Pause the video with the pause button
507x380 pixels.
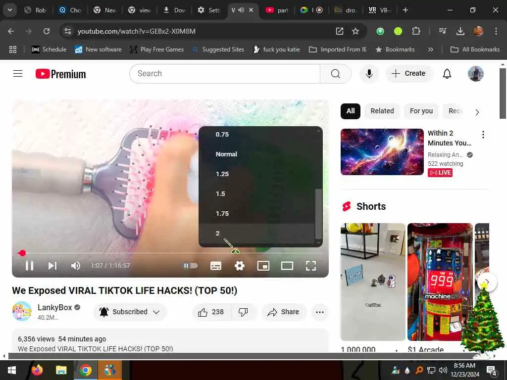(29, 266)
